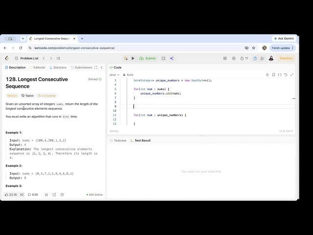The image size is (313, 235).
Task: Bookmark this page star icon
Action: (254, 48)
